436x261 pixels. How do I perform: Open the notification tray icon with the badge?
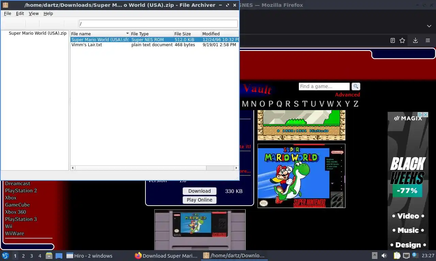(x=415, y=255)
